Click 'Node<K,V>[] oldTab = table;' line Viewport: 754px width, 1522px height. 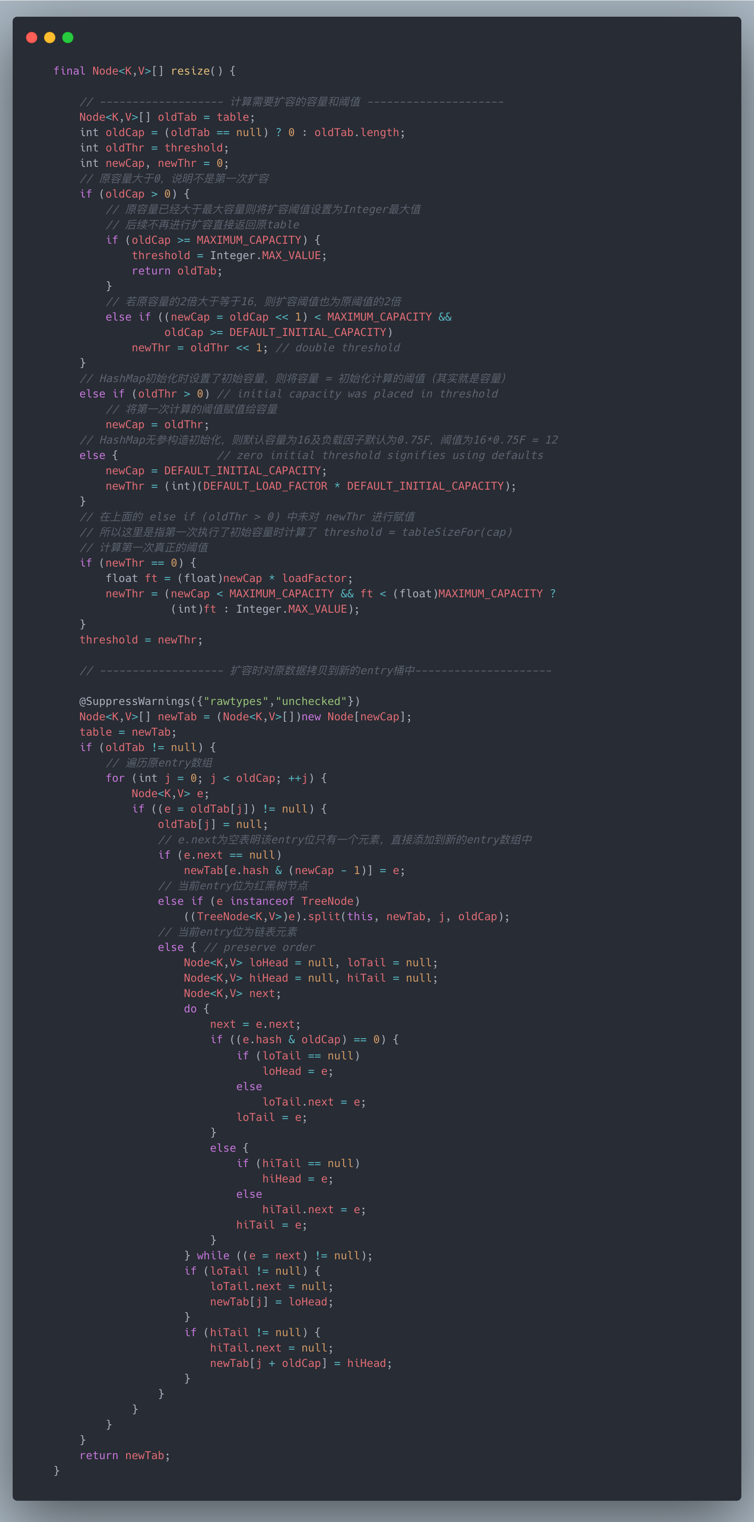point(167,117)
